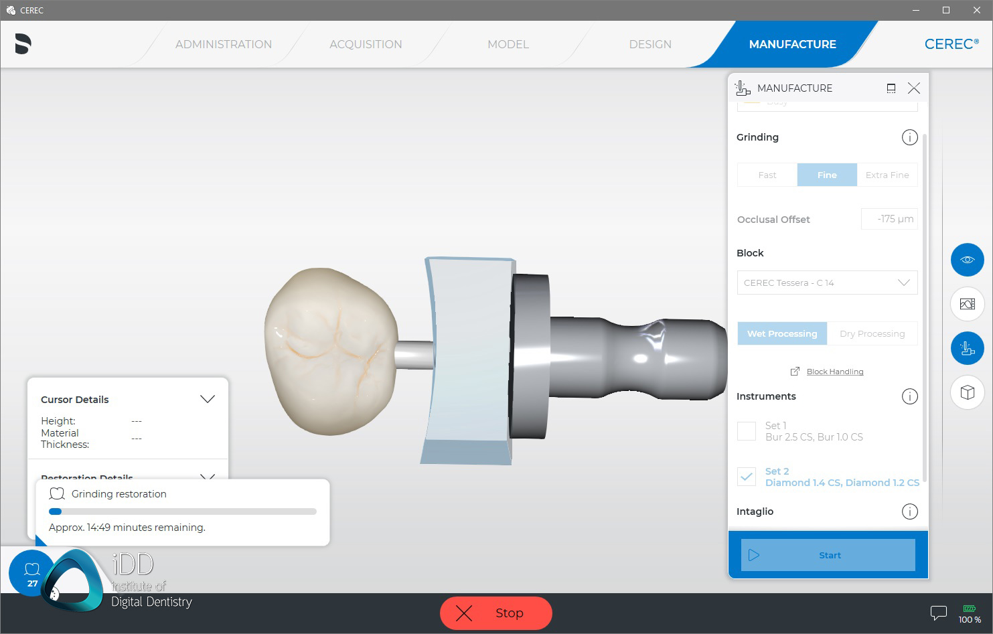
Task: Click the Manufacture panel milling machine icon
Action: coord(743,88)
